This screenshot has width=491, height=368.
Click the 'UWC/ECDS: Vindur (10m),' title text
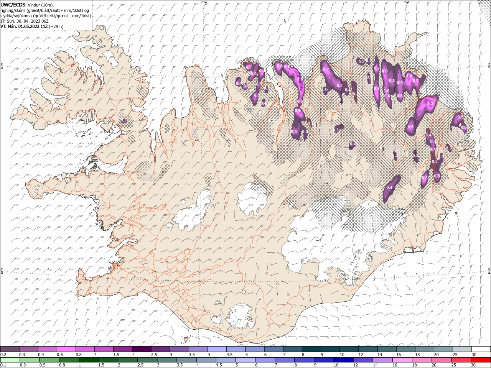[27, 5]
